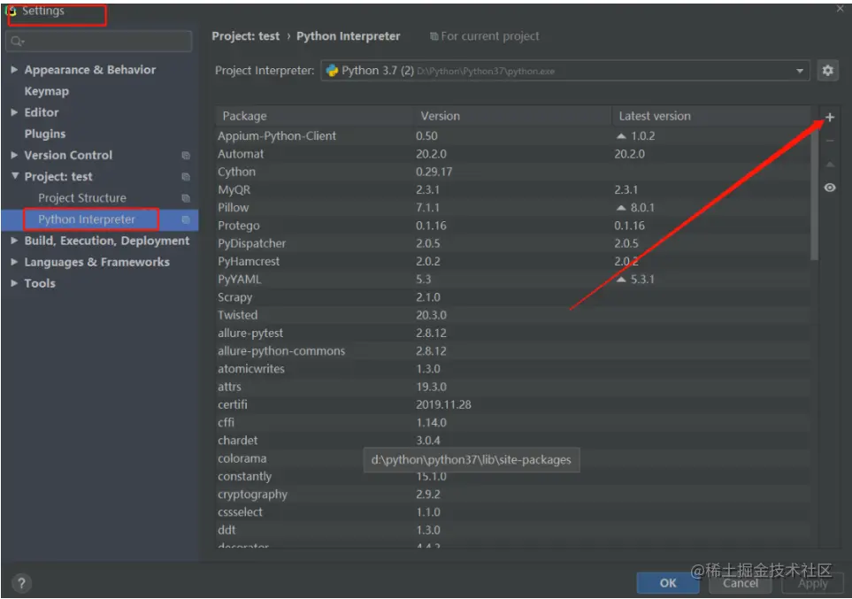Click the package list vertical scrollbar

pos(814,193)
